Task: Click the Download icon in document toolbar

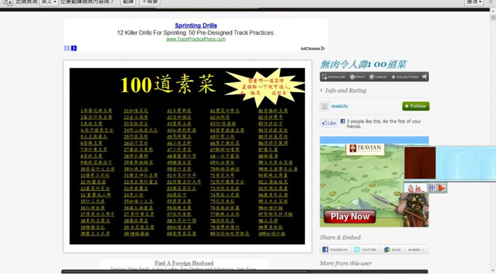Action: [x=334, y=77]
